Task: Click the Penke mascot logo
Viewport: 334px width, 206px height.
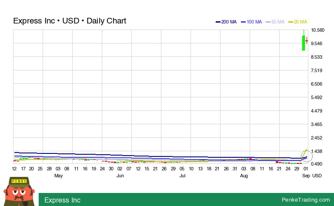Action: [19, 191]
